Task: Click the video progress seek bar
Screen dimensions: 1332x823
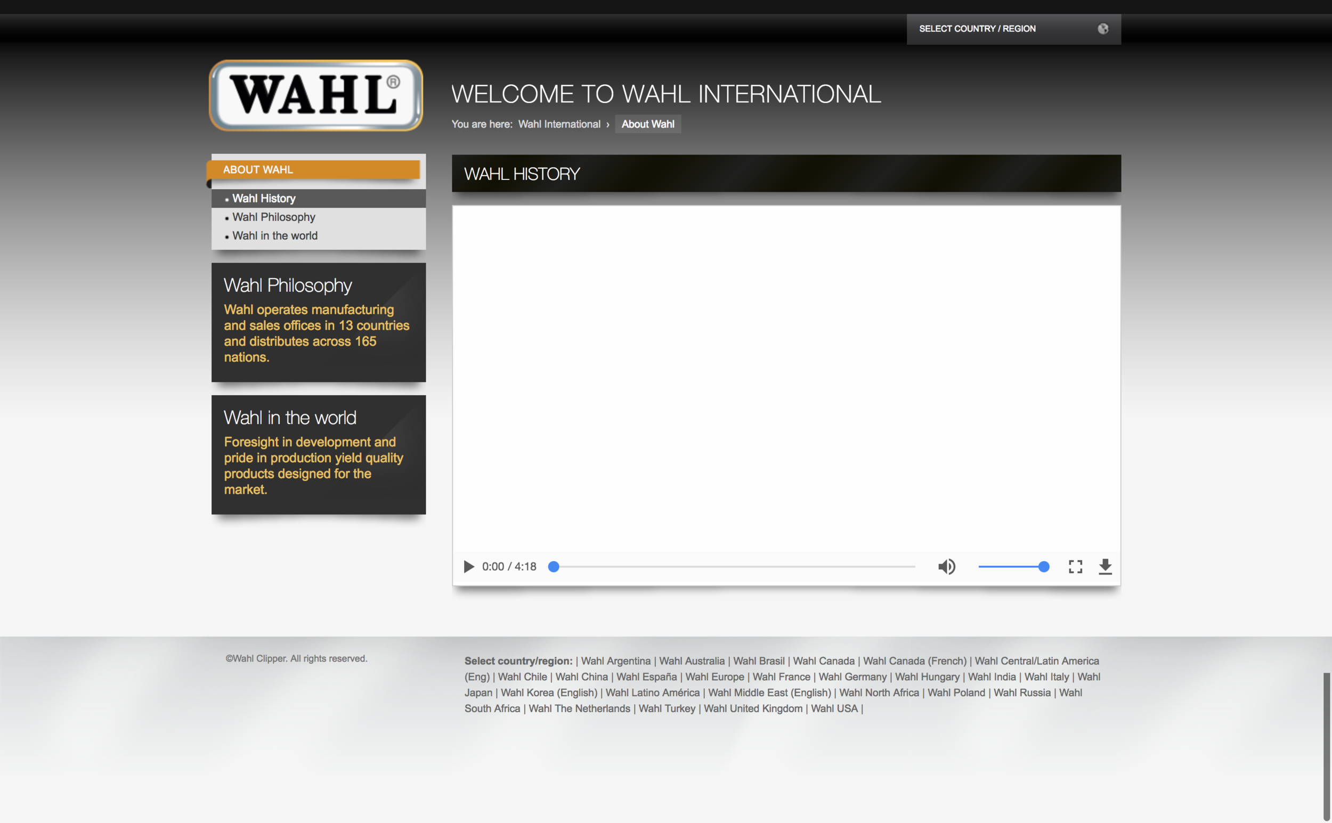Action: click(732, 567)
